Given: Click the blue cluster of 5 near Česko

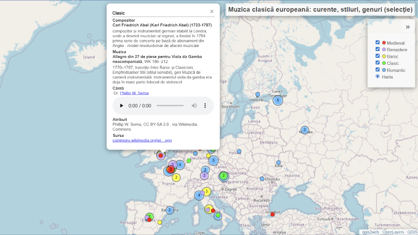Looking at the screenshot, I should coord(214,160).
